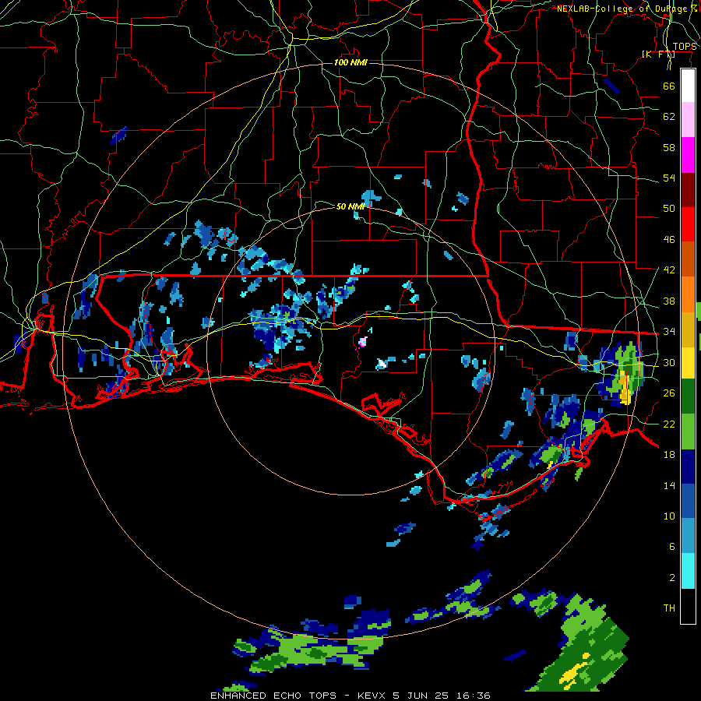
Task: Select the light pink legend swatch
Action: coord(688,119)
